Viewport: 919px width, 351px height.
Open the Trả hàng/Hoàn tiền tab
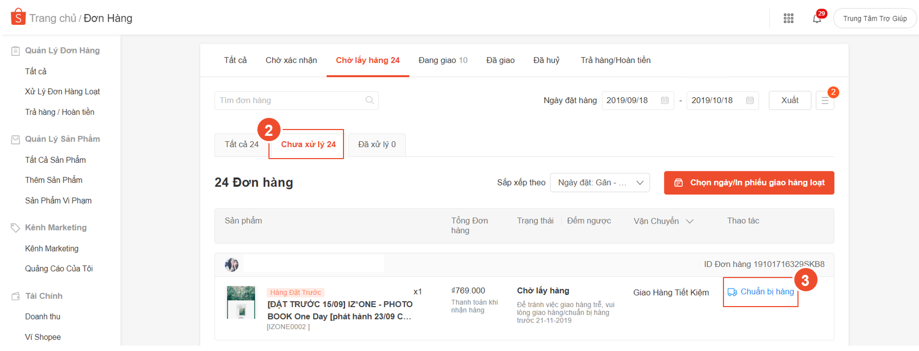616,60
